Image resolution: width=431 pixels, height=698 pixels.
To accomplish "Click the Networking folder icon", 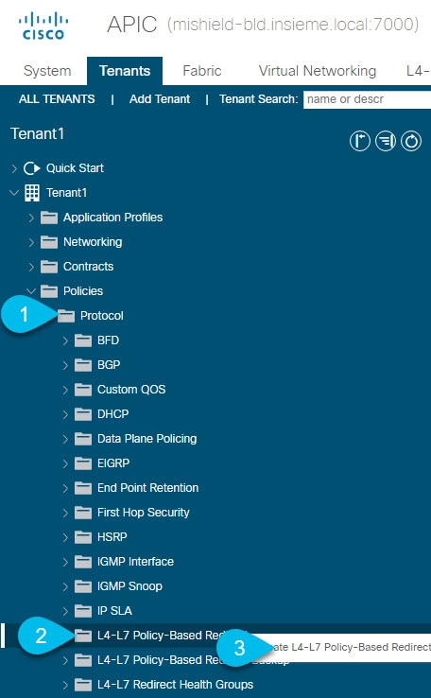I will click(x=49, y=242).
